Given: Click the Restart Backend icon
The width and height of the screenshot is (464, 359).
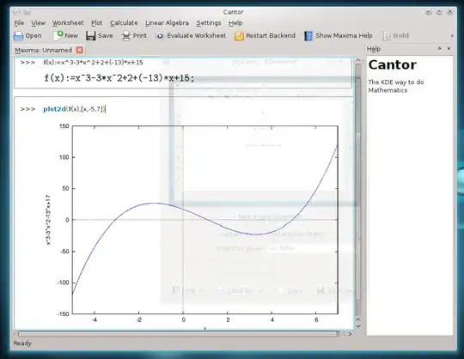Looking at the screenshot, I should pos(239,36).
